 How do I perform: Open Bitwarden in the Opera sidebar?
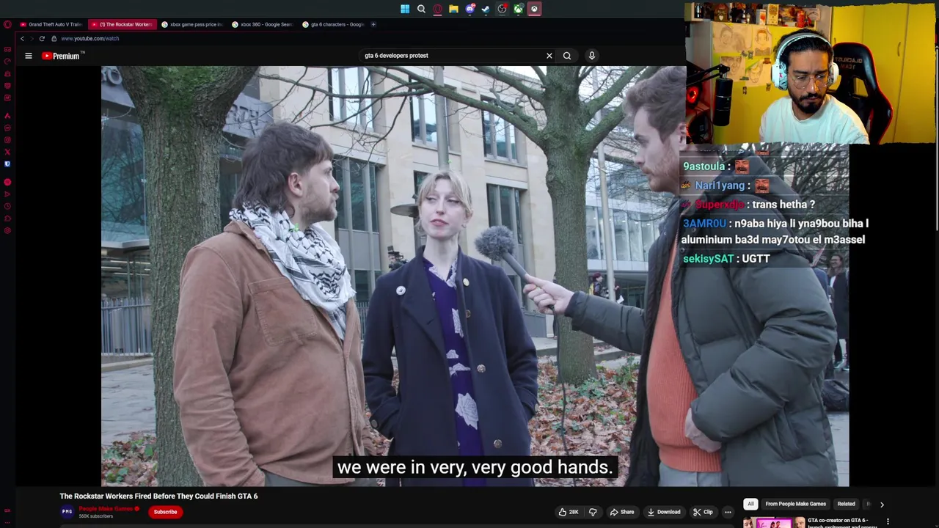coord(7,164)
